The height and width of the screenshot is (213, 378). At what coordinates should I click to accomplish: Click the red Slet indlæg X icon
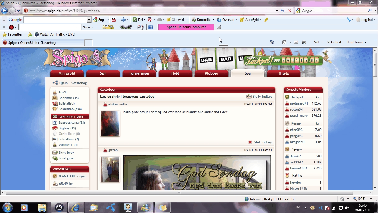[x=250, y=142]
